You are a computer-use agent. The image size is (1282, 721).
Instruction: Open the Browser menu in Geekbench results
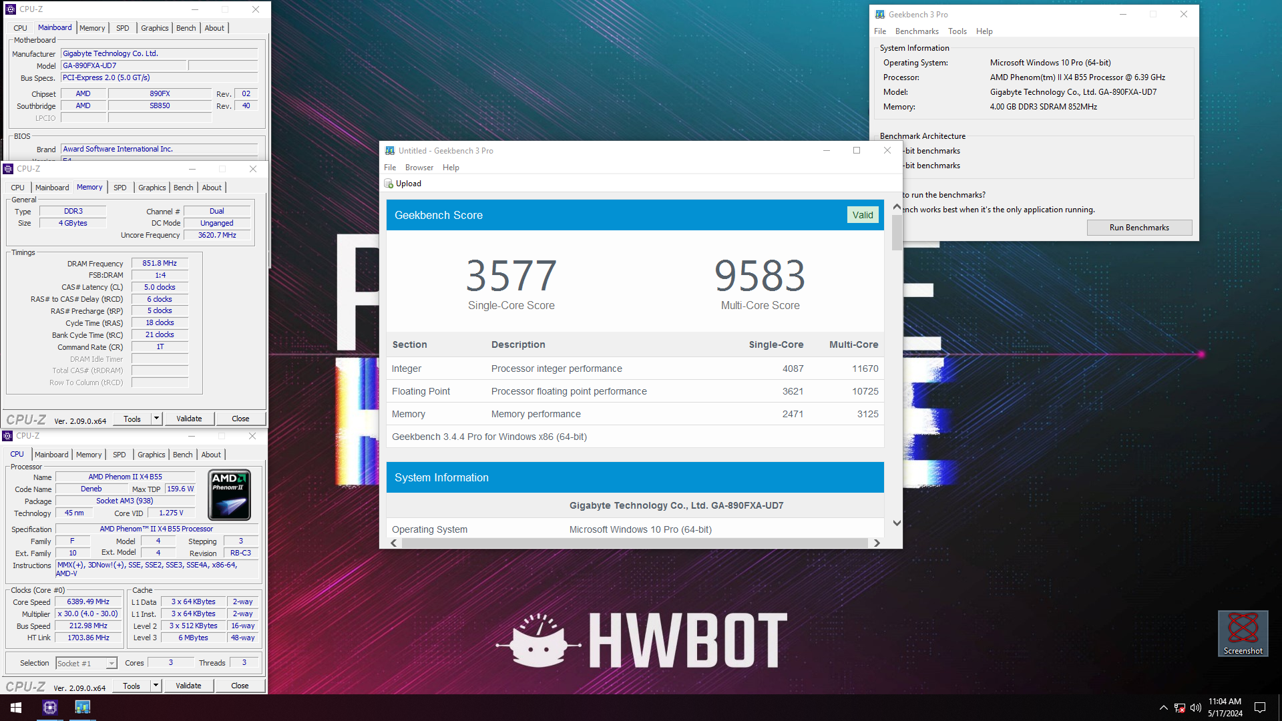point(419,168)
